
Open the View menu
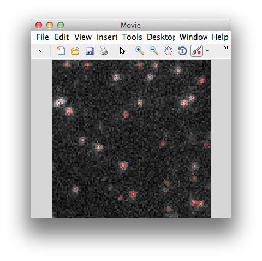click(x=83, y=37)
